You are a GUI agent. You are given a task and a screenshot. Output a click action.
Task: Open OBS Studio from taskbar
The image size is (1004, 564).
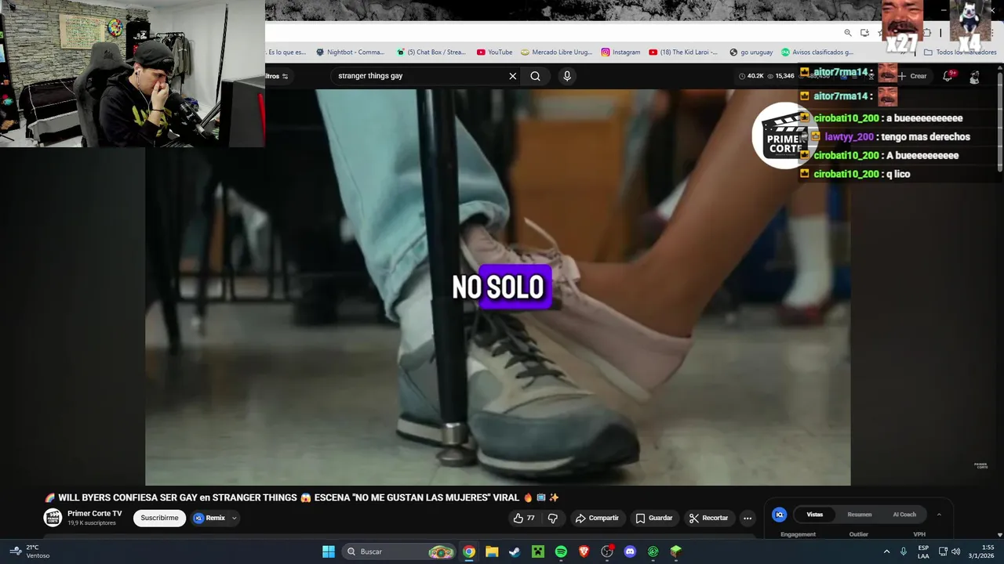click(x=607, y=551)
